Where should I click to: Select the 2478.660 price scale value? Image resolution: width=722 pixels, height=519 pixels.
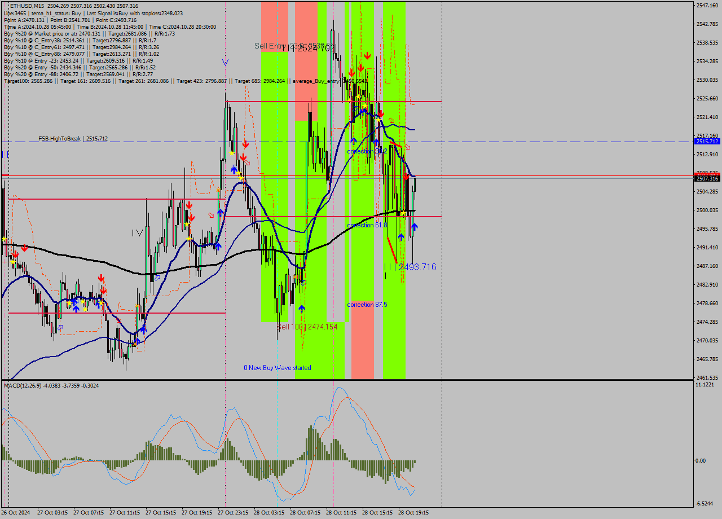707,303
